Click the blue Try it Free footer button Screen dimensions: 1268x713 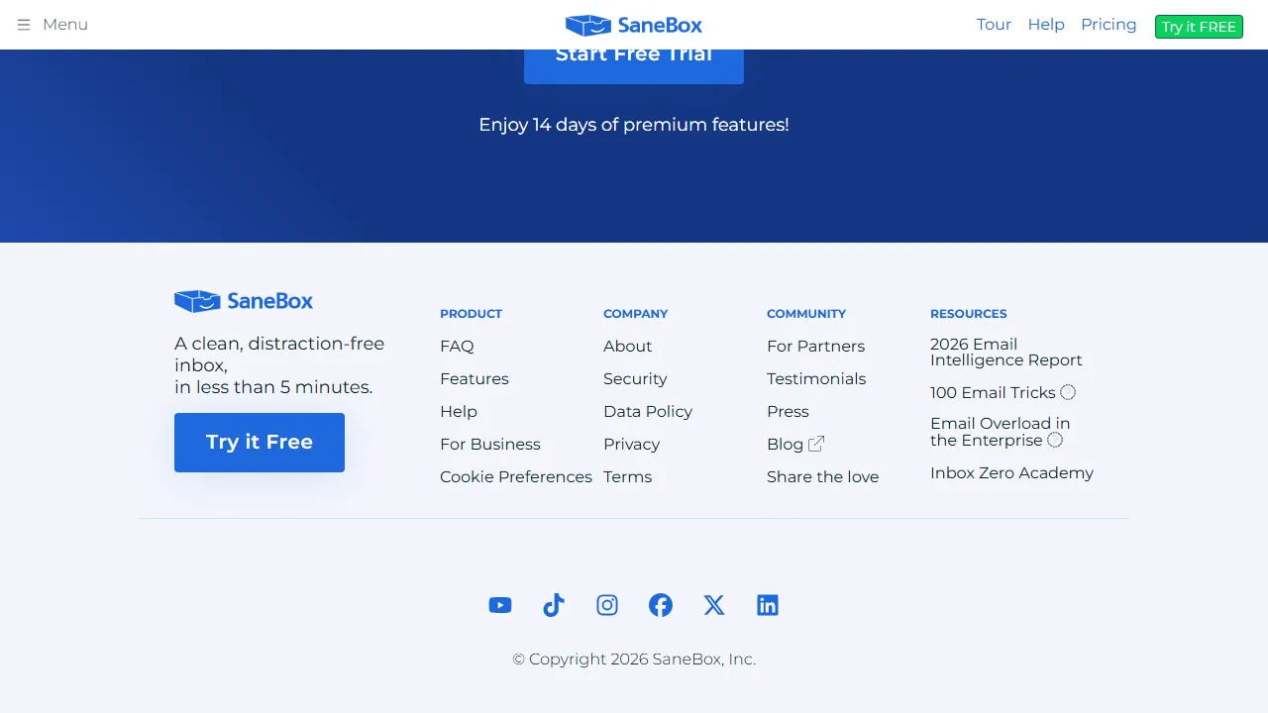(260, 443)
